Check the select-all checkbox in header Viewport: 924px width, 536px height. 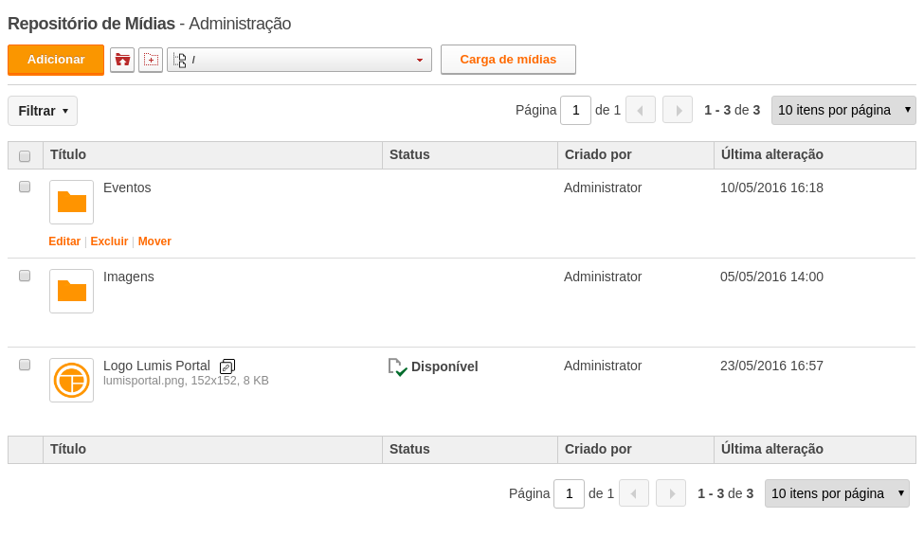tap(25, 156)
